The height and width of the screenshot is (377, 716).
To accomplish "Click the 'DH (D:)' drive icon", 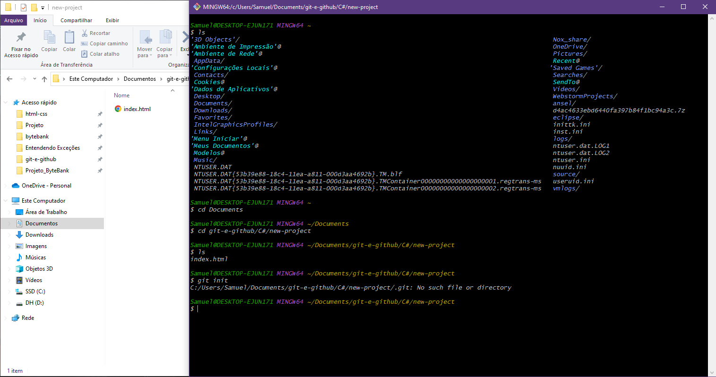I will click(19, 303).
